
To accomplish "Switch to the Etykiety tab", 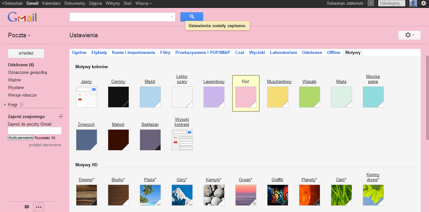I will coord(99,52).
